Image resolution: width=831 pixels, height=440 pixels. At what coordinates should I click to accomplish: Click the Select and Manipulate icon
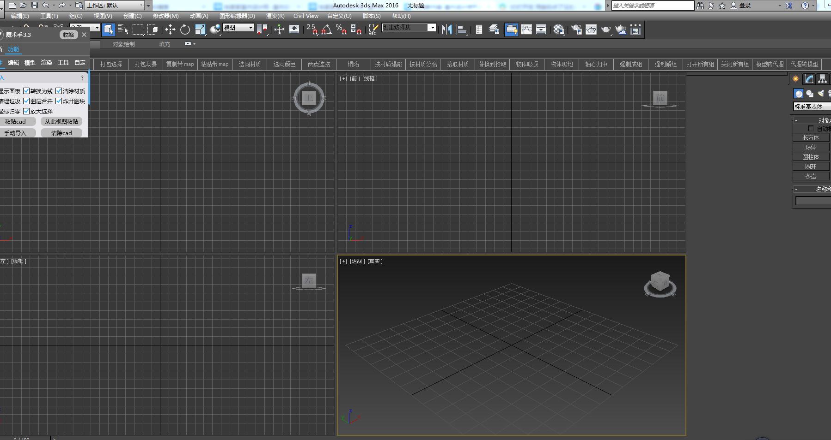pos(279,30)
